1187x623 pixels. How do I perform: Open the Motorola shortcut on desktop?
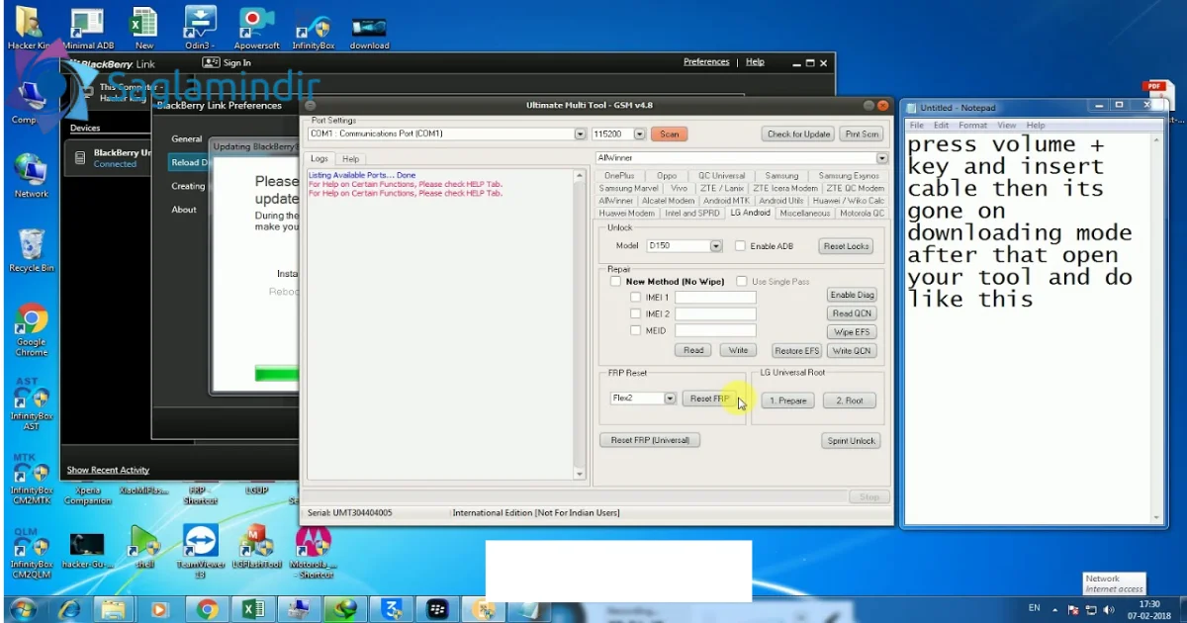coord(314,551)
